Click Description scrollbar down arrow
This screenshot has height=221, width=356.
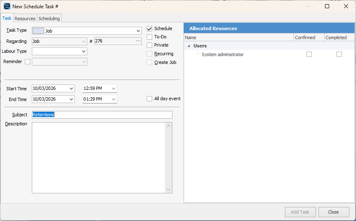(x=168, y=190)
